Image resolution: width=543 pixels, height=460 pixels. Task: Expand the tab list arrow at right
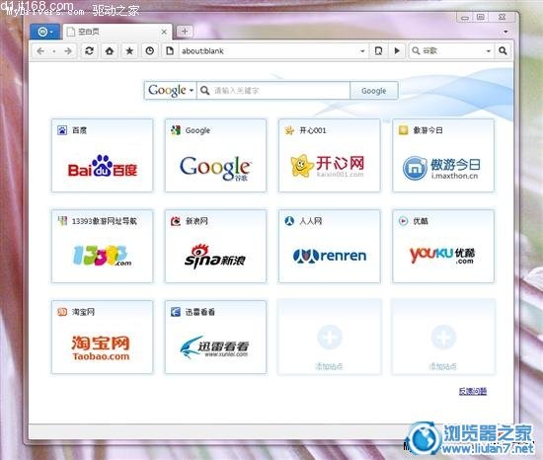[x=505, y=32]
